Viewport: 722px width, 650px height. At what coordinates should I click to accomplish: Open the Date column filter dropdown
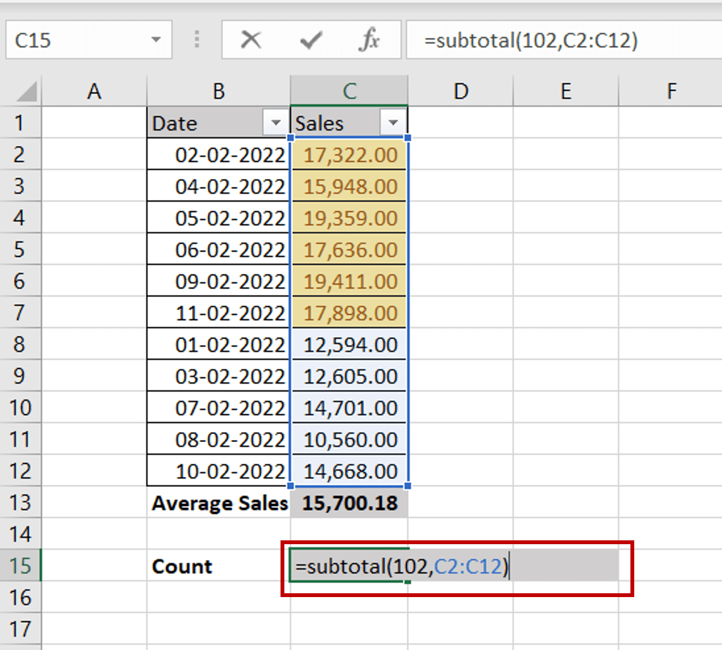275,123
